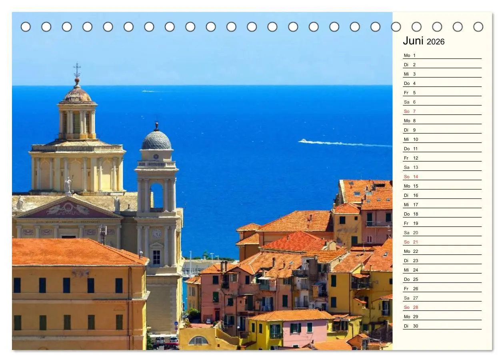The width and height of the screenshot is (504, 362).
Task: Select the row 'Sa 13'
Action: 442,167
